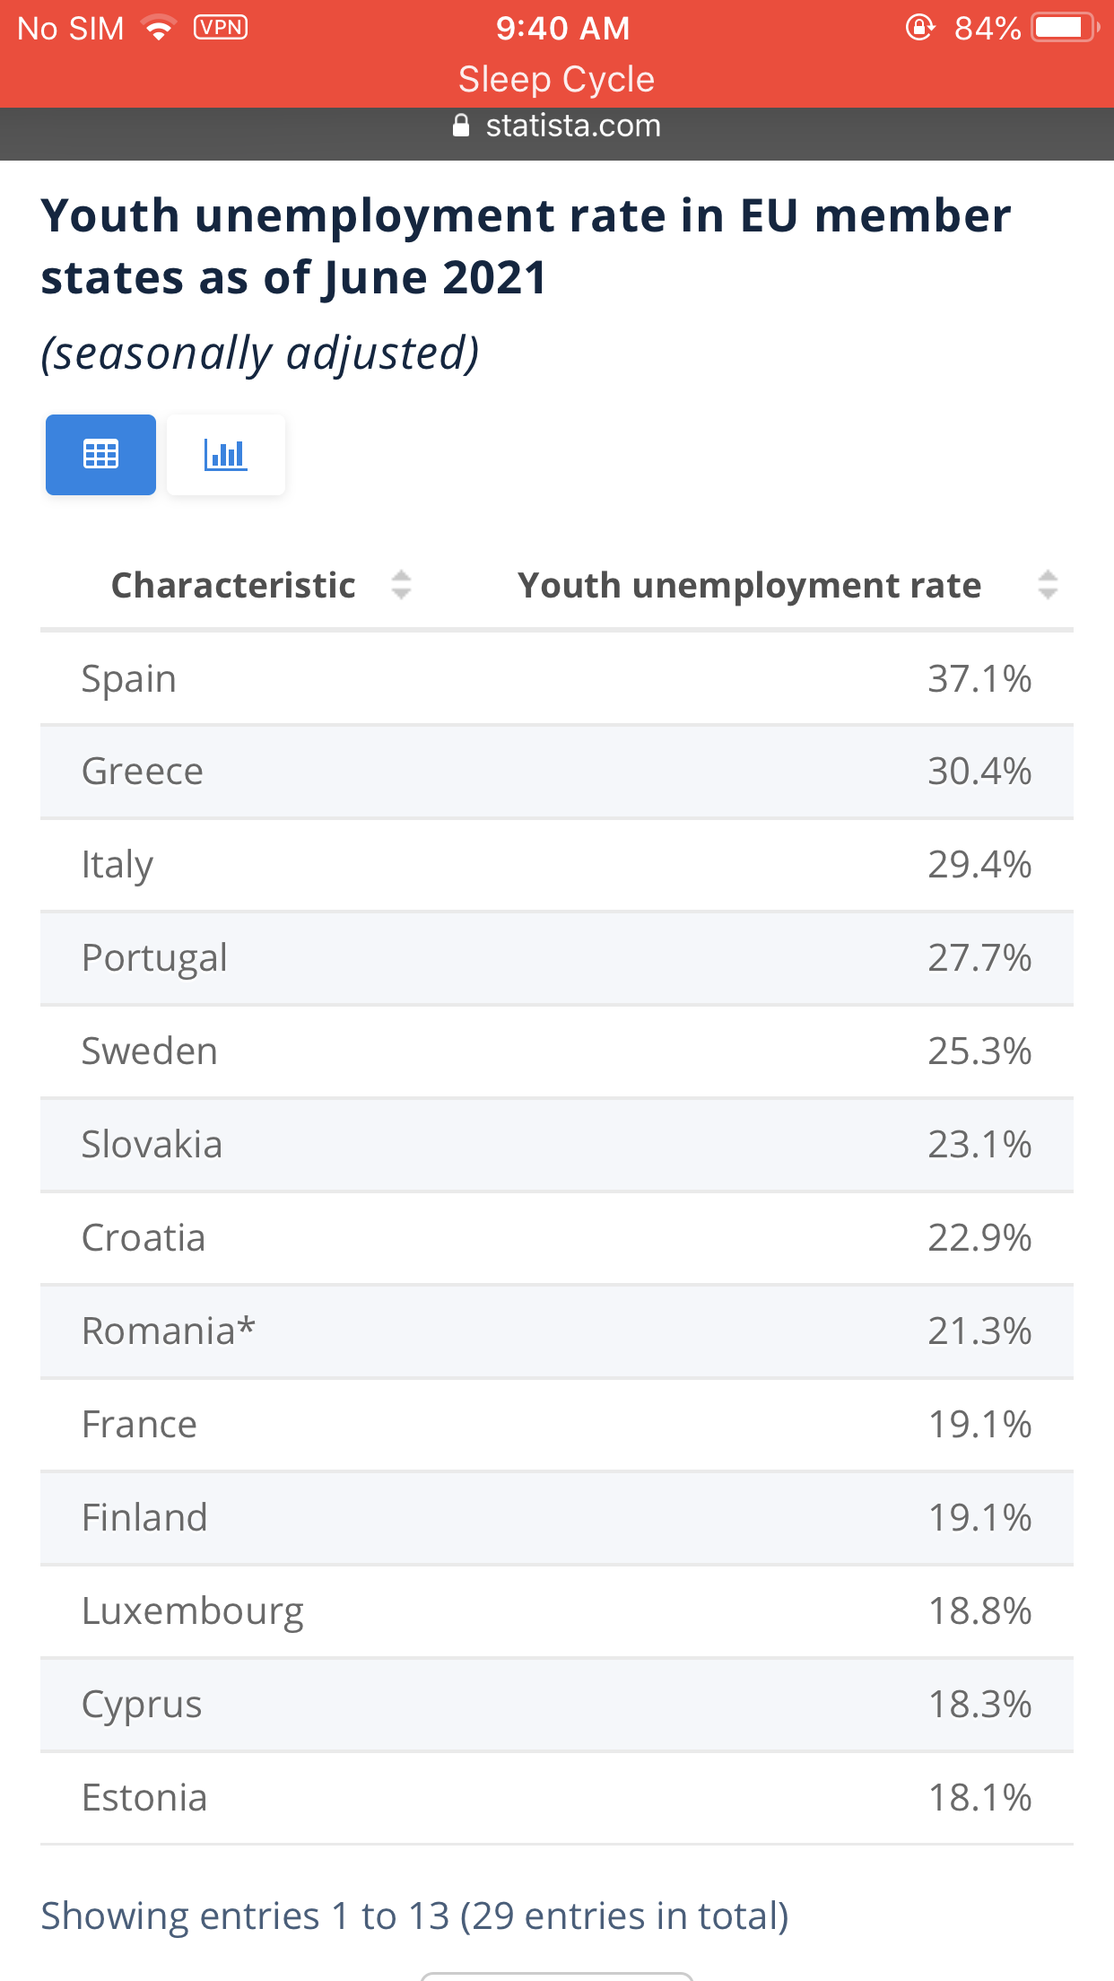Switch to table view icon
The image size is (1114, 1981).
pyautogui.click(x=100, y=455)
